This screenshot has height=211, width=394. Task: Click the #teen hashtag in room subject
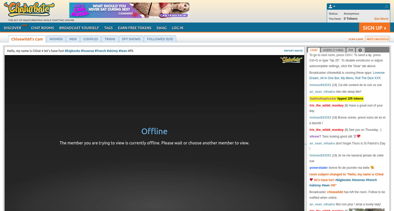pyautogui.click(x=123, y=51)
